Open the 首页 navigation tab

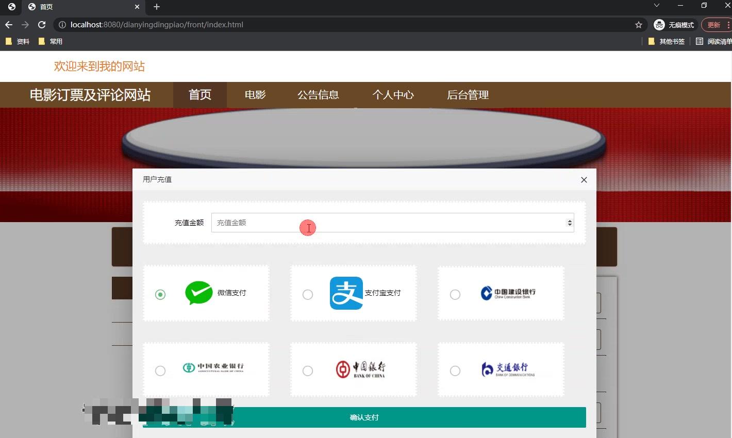coord(200,95)
